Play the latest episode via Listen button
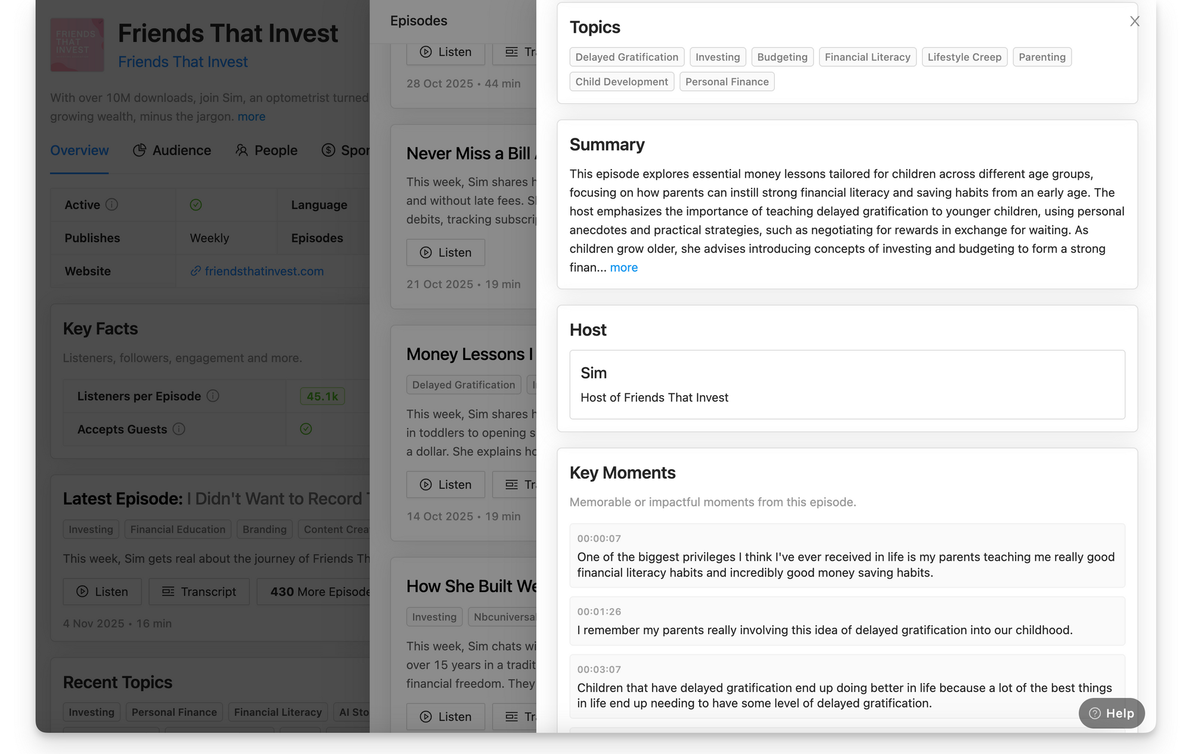Screen dimensions: 1192x754 point(102,591)
